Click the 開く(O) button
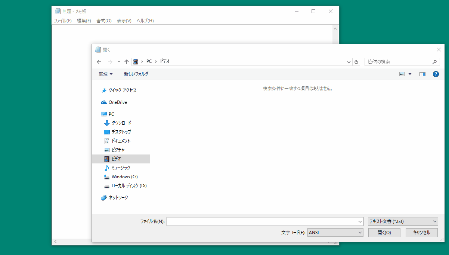The height and width of the screenshot is (255, 449). 384,233
